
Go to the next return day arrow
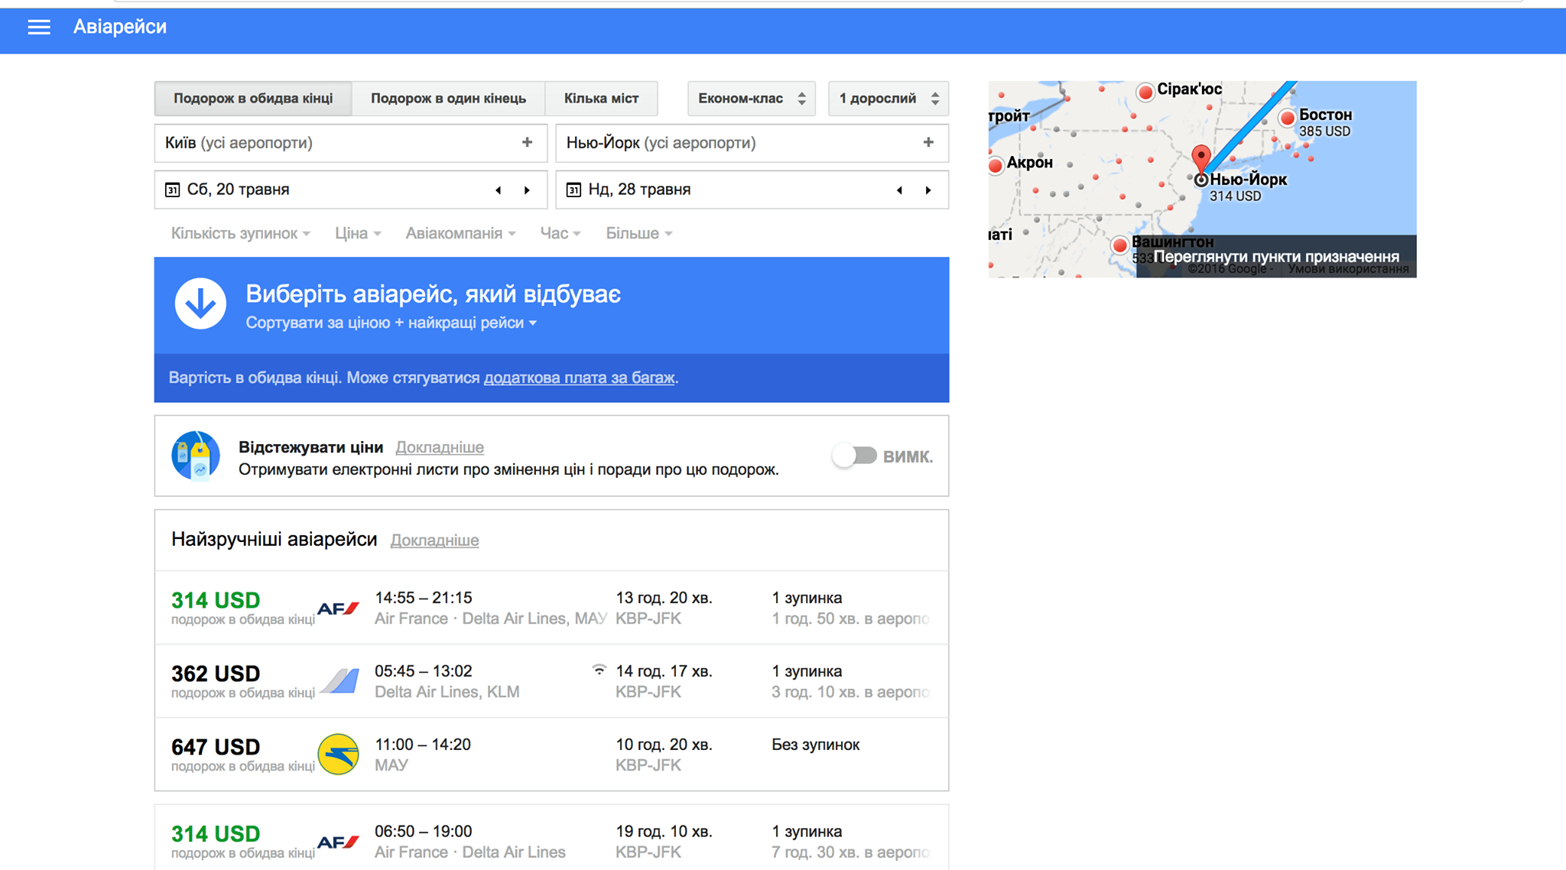[928, 190]
